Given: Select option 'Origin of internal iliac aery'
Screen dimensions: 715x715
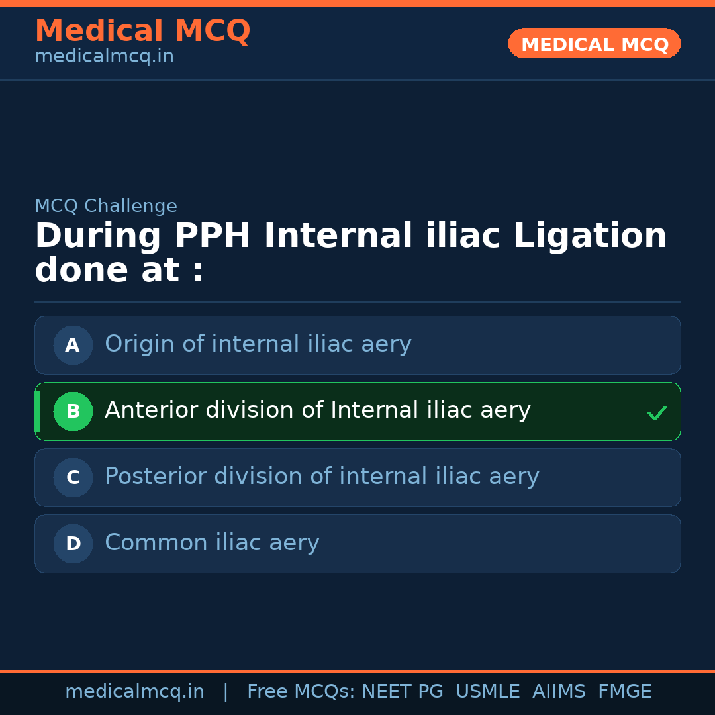Looking at the screenshot, I should tap(258, 344).
